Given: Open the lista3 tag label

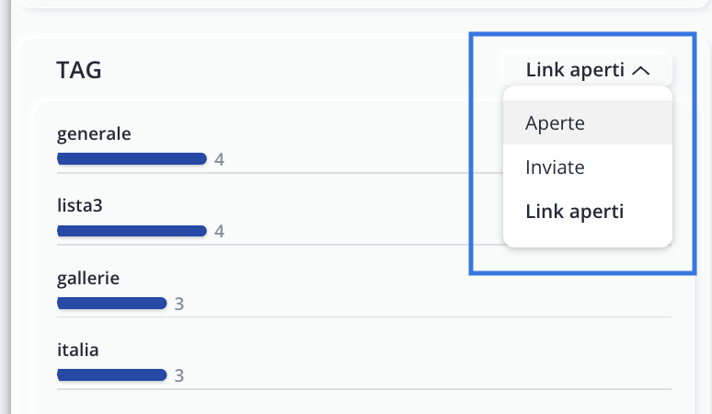Looking at the screenshot, I should click(79, 205).
